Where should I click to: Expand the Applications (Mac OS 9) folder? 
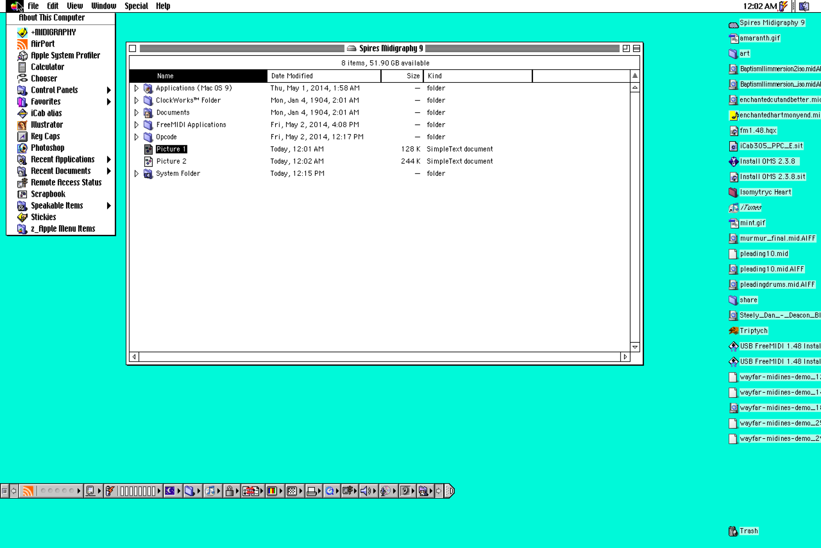pos(136,88)
